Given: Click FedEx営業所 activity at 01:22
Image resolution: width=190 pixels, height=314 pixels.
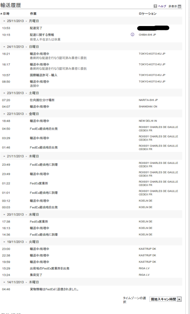Looking at the screenshot, I should [39, 183].
